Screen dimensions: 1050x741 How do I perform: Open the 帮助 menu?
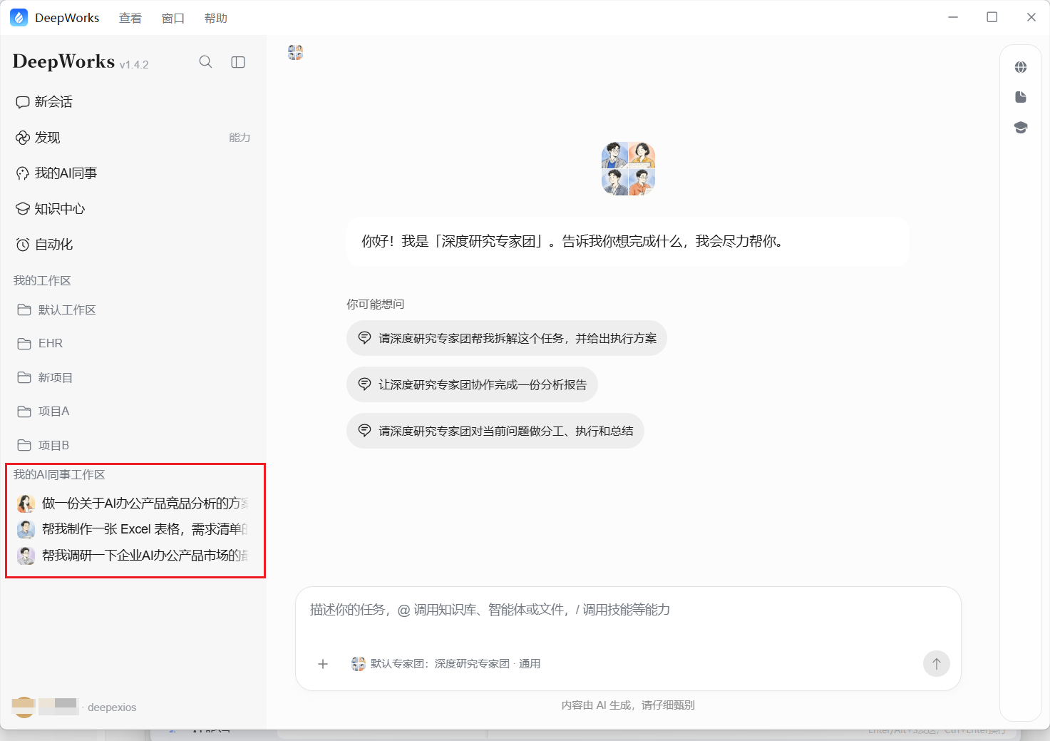click(215, 19)
